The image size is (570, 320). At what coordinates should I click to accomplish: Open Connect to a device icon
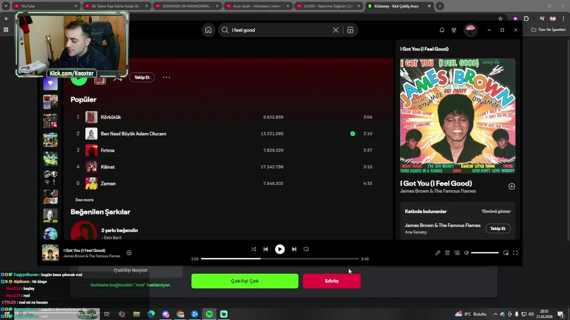[x=457, y=253]
